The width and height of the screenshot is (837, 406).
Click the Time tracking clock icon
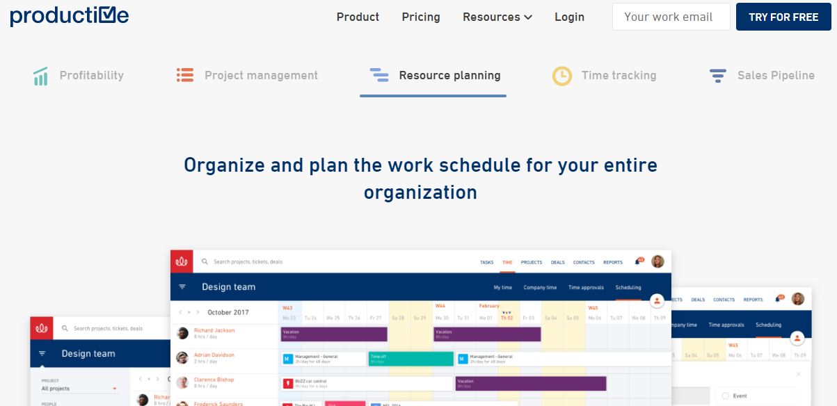tap(561, 76)
